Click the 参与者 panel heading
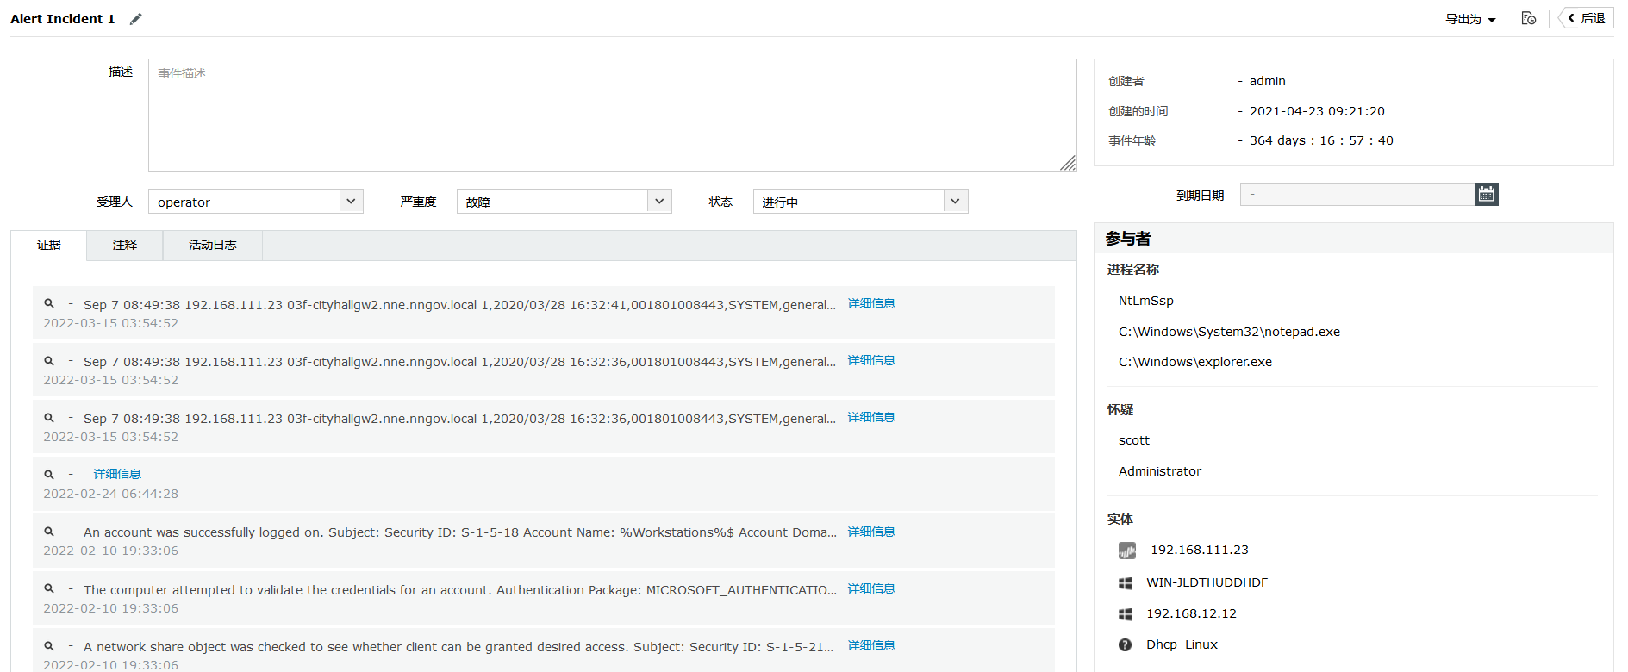Screen dimensions: 1628x672 tap(1128, 239)
